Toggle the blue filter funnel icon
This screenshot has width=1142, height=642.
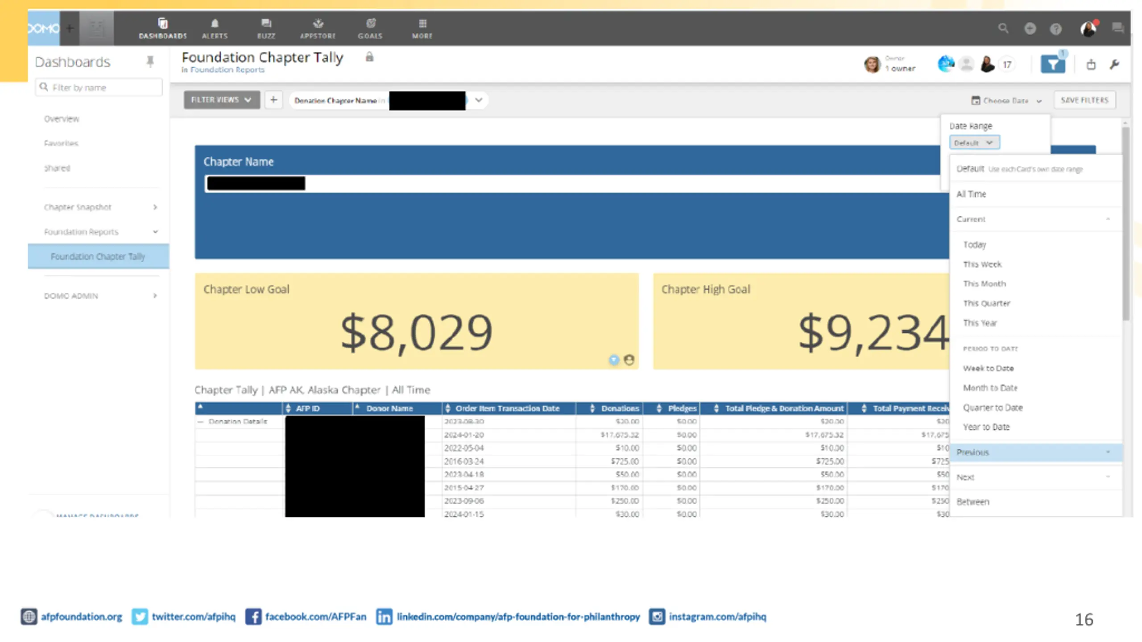click(1053, 65)
